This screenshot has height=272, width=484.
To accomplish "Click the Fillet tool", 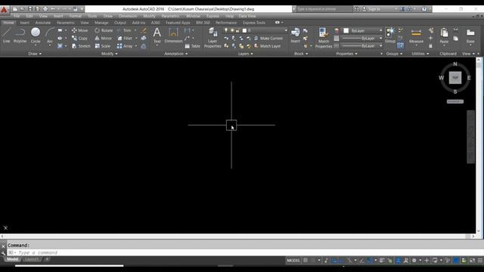I will [x=125, y=39].
